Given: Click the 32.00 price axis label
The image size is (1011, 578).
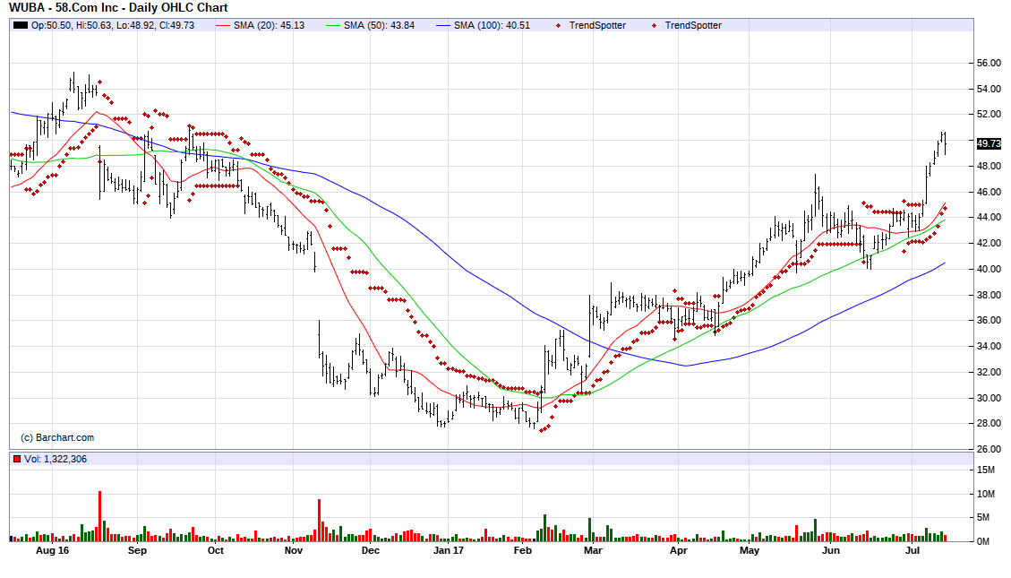Looking at the screenshot, I should (x=990, y=372).
